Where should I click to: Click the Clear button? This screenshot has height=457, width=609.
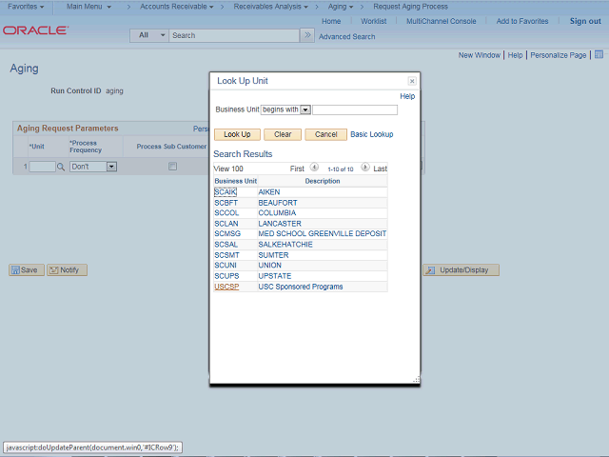click(x=283, y=134)
